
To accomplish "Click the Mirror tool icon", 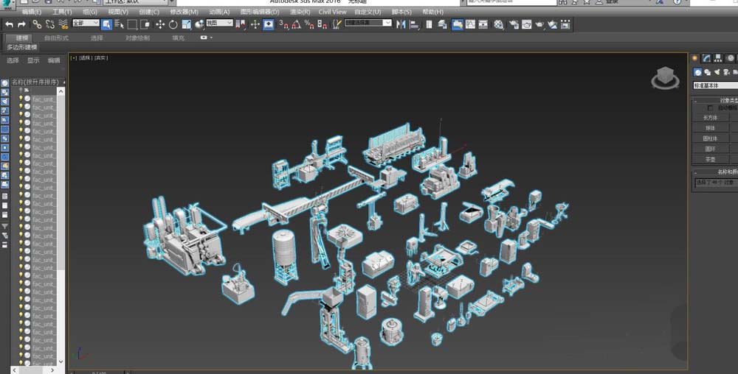I will coord(402,24).
